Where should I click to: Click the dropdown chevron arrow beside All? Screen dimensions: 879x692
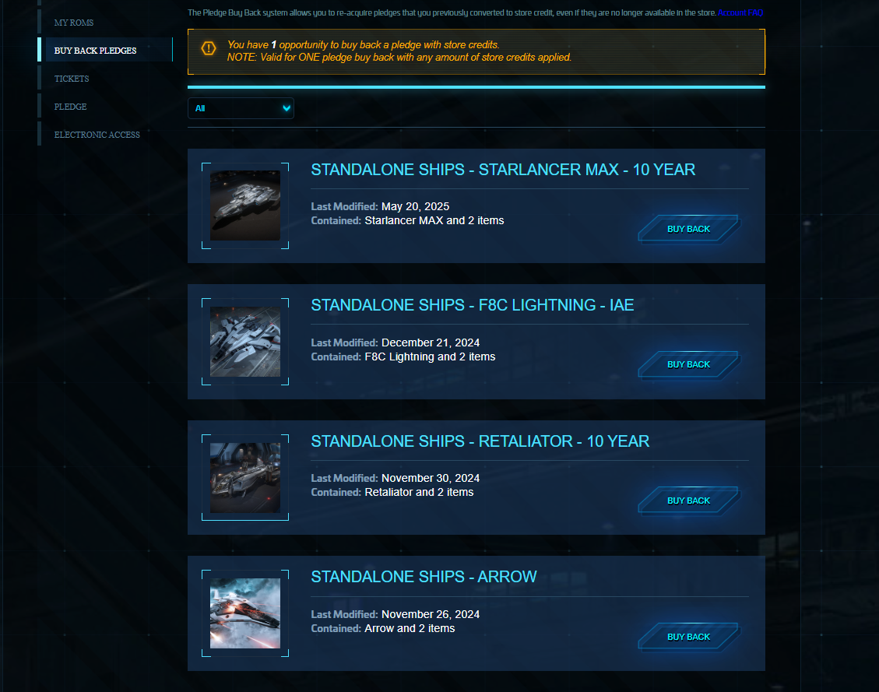[287, 108]
